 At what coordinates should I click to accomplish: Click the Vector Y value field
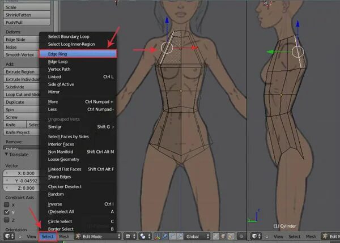(22, 181)
